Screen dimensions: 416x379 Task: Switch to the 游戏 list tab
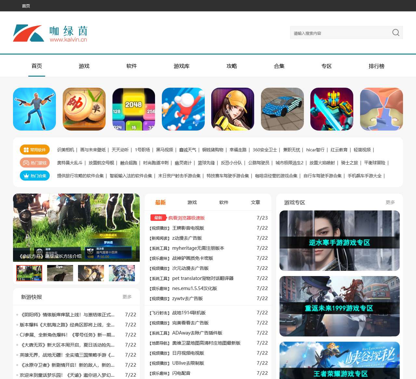click(192, 202)
